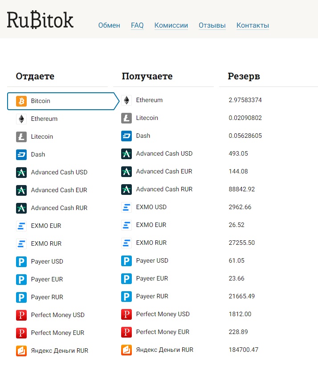Click reserve value 184700.47
The height and width of the screenshot is (367, 318).
[244, 350]
